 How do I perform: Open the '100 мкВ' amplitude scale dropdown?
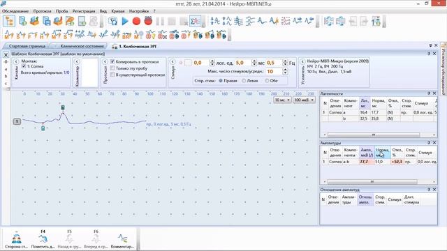(304, 100)
